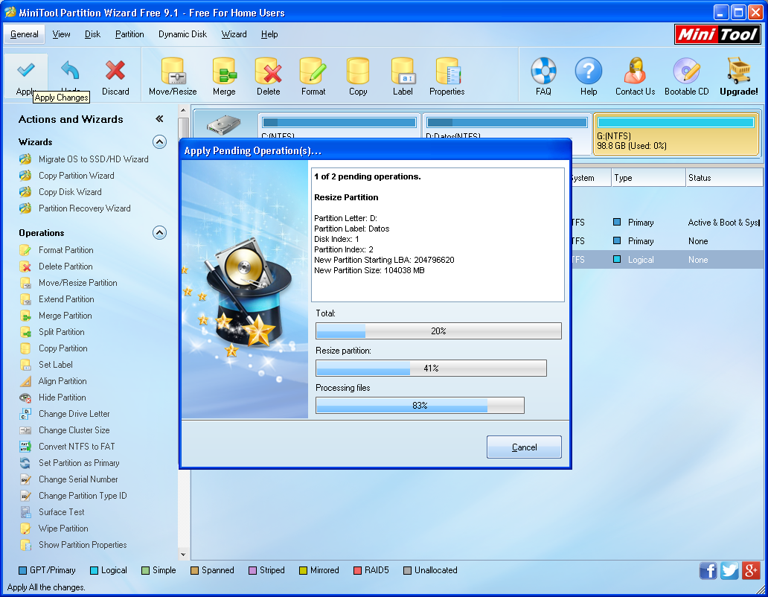The image size is (768, 597).
Task: Collapse the Operations section
Action: [159, 232]
